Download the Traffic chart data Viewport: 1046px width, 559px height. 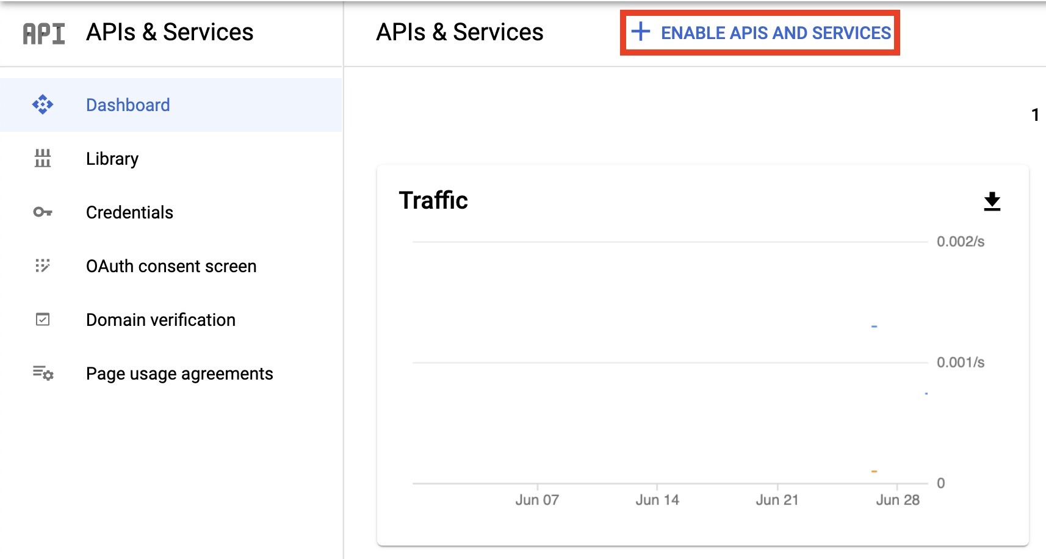point(992,201)
